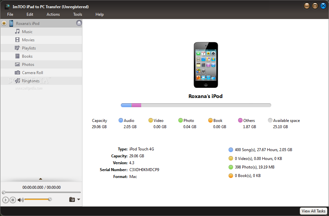Select Ringtones in the sidebar

click(x=31, y=81)
